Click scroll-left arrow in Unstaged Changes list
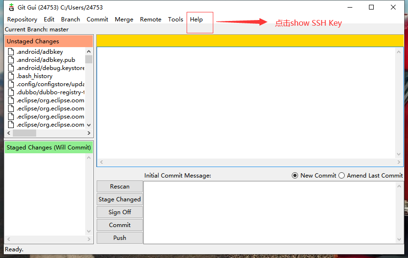The width and height of the screenshot is (408, 258). pyautogui.click(x=9, y=133)
